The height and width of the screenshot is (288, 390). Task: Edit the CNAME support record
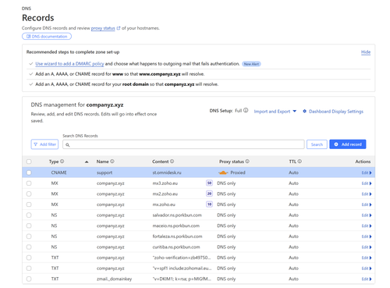(367, 172)
